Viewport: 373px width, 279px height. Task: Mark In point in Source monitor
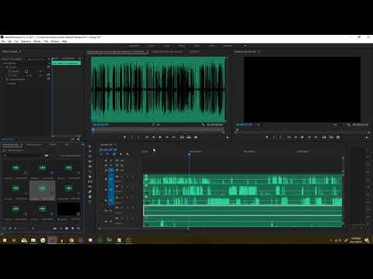(x=131, y=137)
